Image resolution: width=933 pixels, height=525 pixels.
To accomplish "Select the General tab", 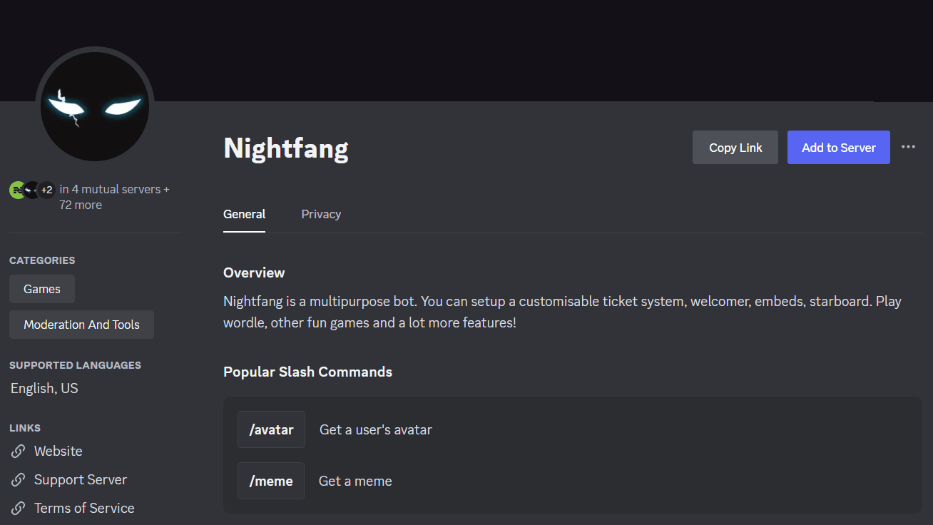I will pos(244,213).
